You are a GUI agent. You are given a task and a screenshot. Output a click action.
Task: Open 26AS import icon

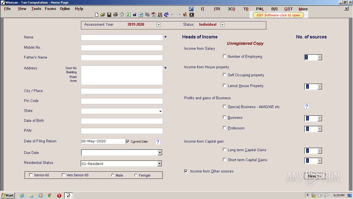160,15
